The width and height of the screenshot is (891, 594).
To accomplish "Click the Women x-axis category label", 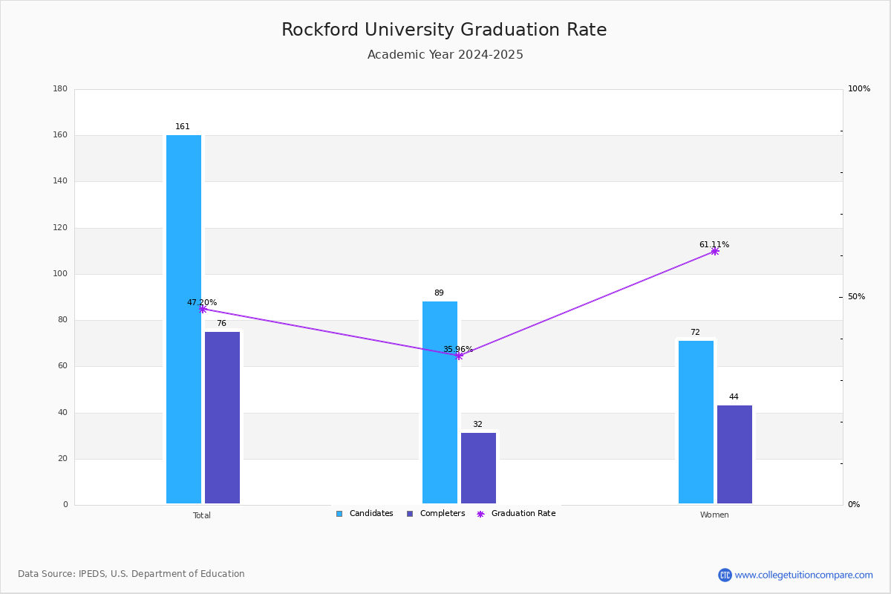I will coord(714,515).
